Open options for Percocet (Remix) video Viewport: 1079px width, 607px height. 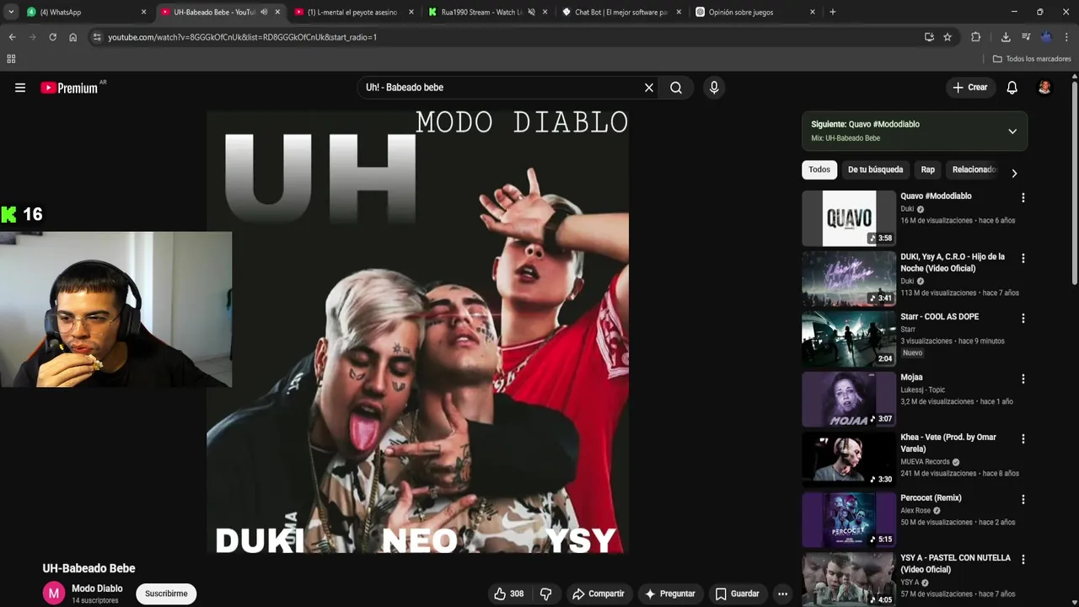[x=1023, y=499]
